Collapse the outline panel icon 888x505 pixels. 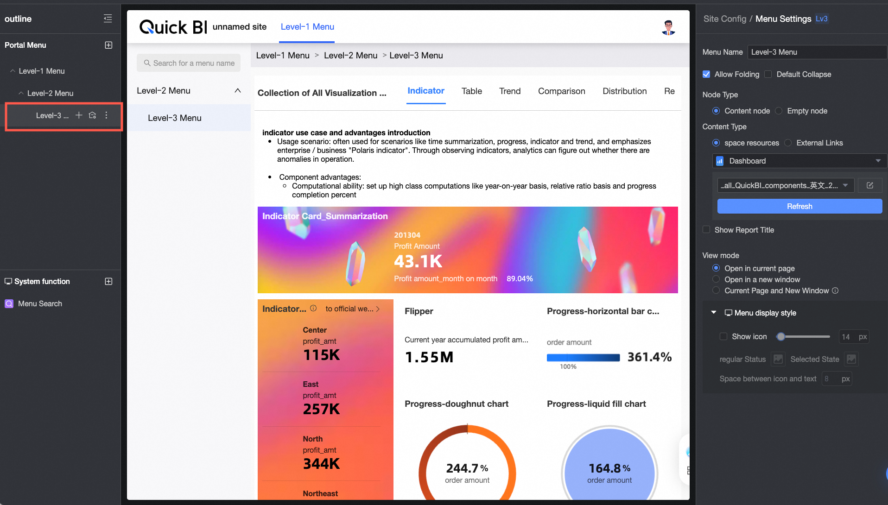click(108, 19)
